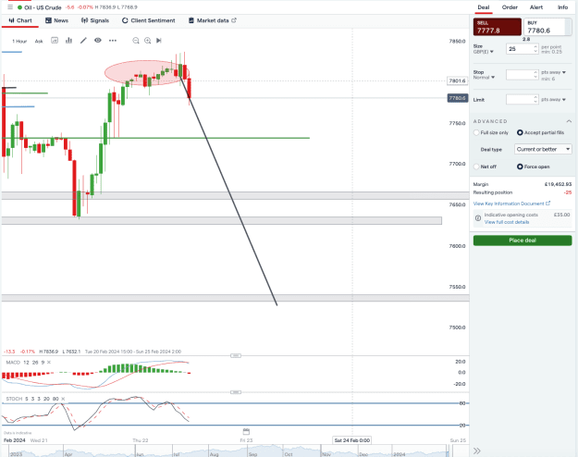Screen dimensions: 578x457
Task: Toggle the chart visibility eye icon
Action: (98, 40)
